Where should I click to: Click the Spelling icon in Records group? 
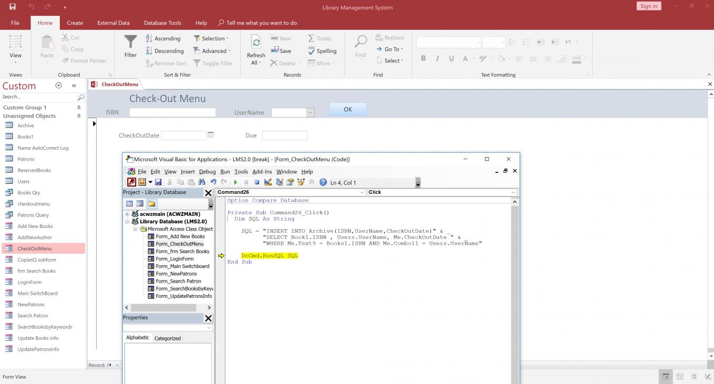tap(312, 51)
